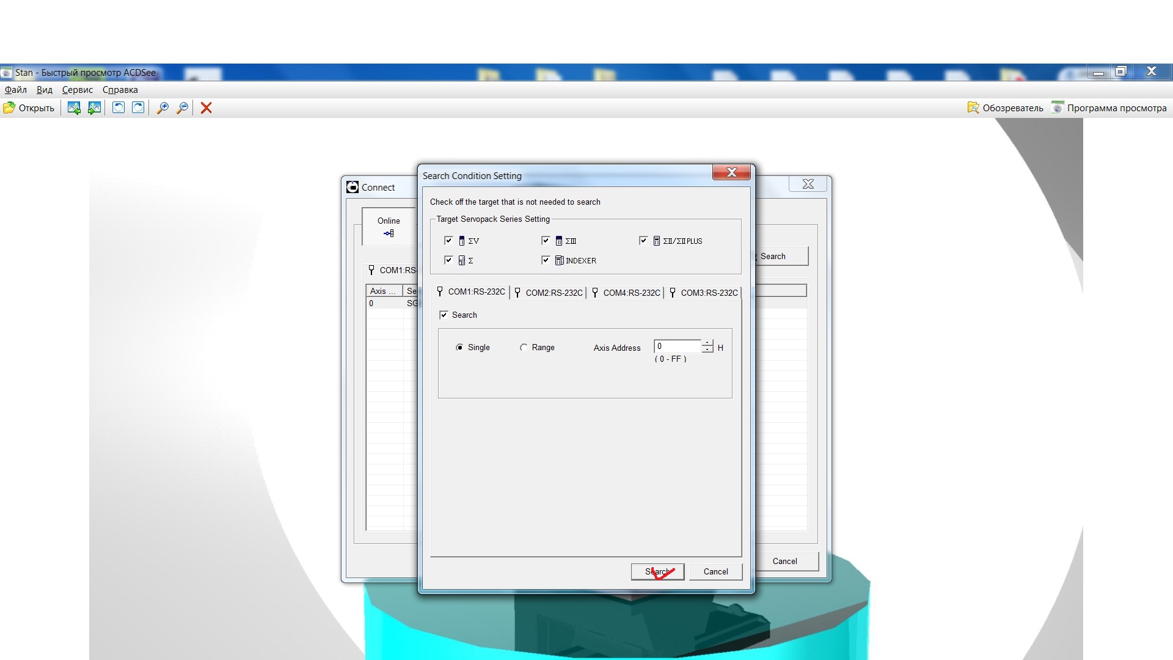Screen dimensions: 1173x660
Task: Click the Axis Address input field
Action: [677, 346]
